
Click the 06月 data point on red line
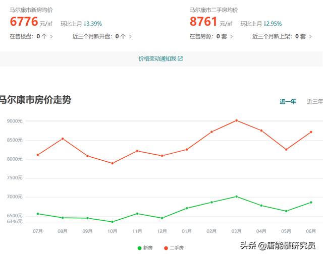tap(311, 132)
